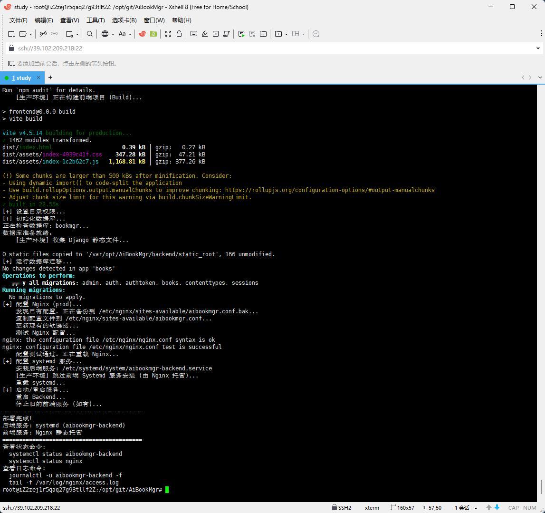Expand the New Tab Group dropdown arrow
Image resolution: width=545 pixels, height=513 pixels.
click(x=286, y=34)
